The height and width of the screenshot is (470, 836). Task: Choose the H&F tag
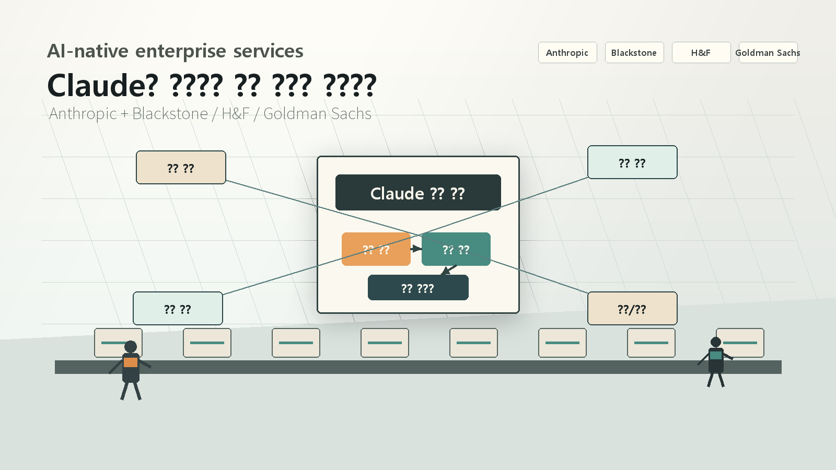(x=701, y=53)
